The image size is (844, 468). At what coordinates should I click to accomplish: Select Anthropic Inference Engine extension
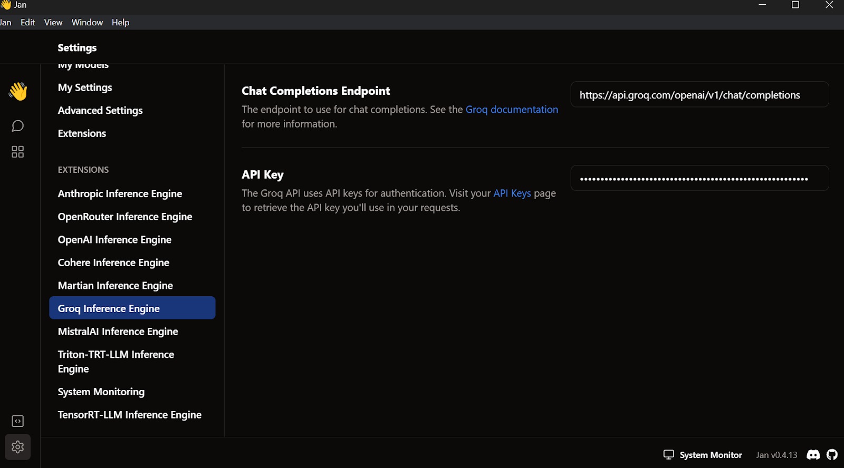[x=120, y=194]
